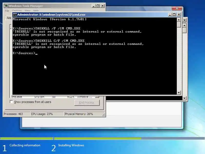
Task: Switch to Applications tab in Task Manager
Action: [x=9, y=18]
